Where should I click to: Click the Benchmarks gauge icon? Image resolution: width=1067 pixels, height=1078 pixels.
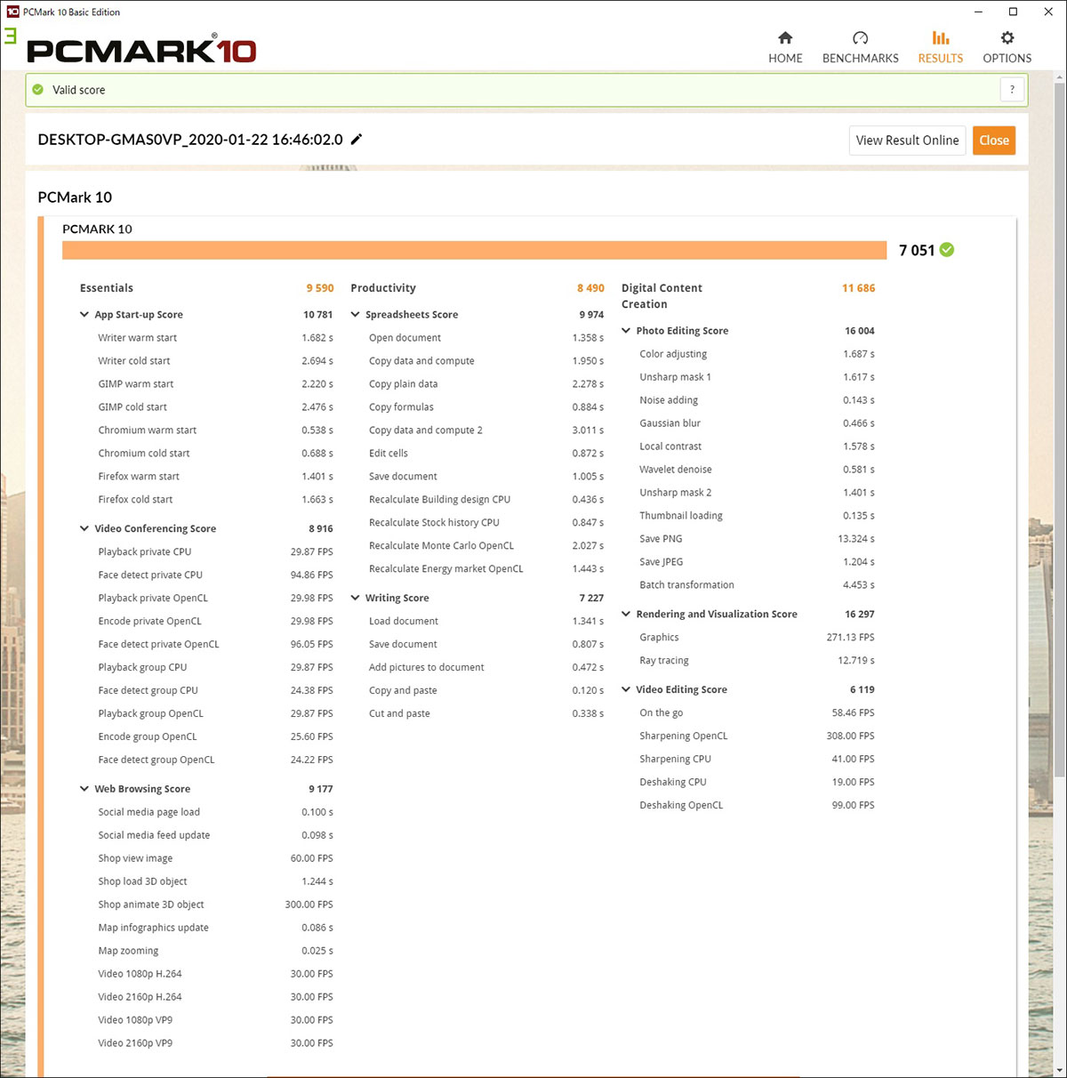pos(860,38)
